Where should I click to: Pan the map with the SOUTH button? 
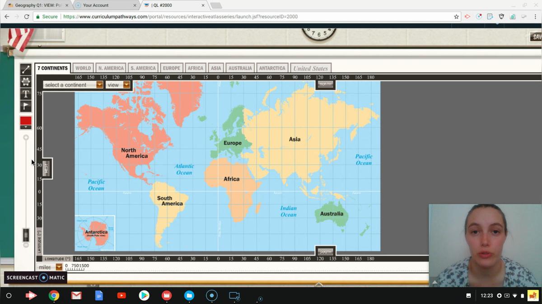point(325,252)
